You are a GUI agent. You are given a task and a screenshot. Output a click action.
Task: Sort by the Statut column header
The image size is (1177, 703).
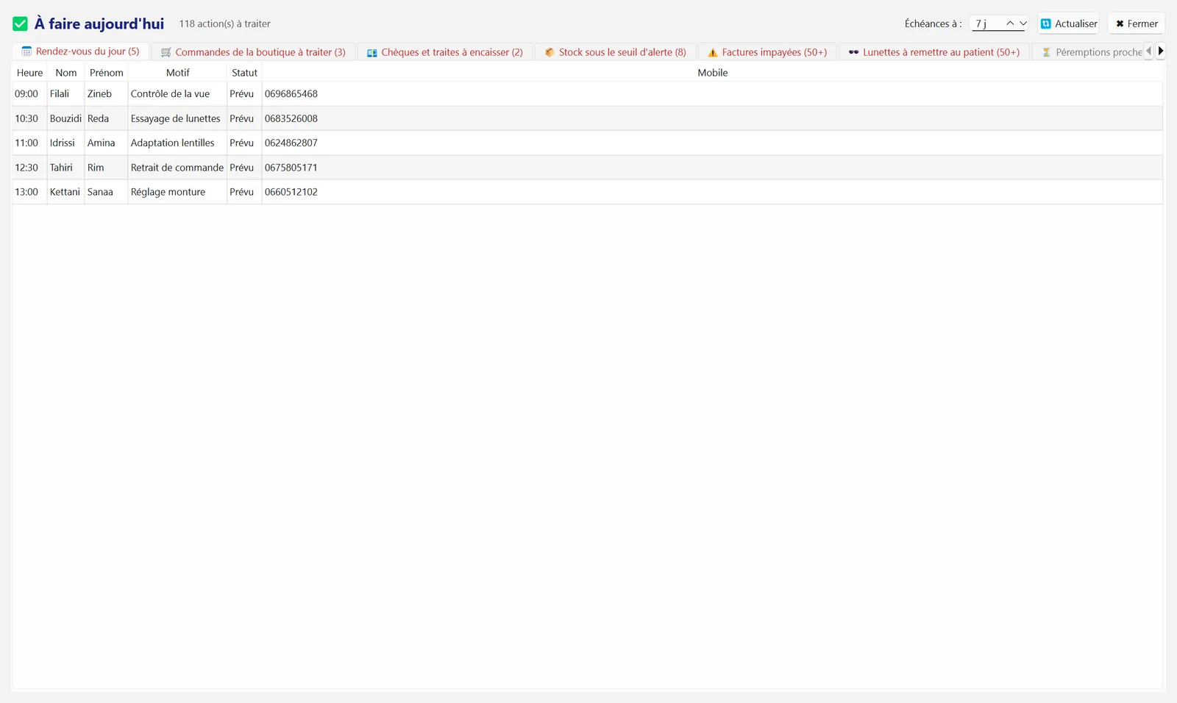pos(244,73)
